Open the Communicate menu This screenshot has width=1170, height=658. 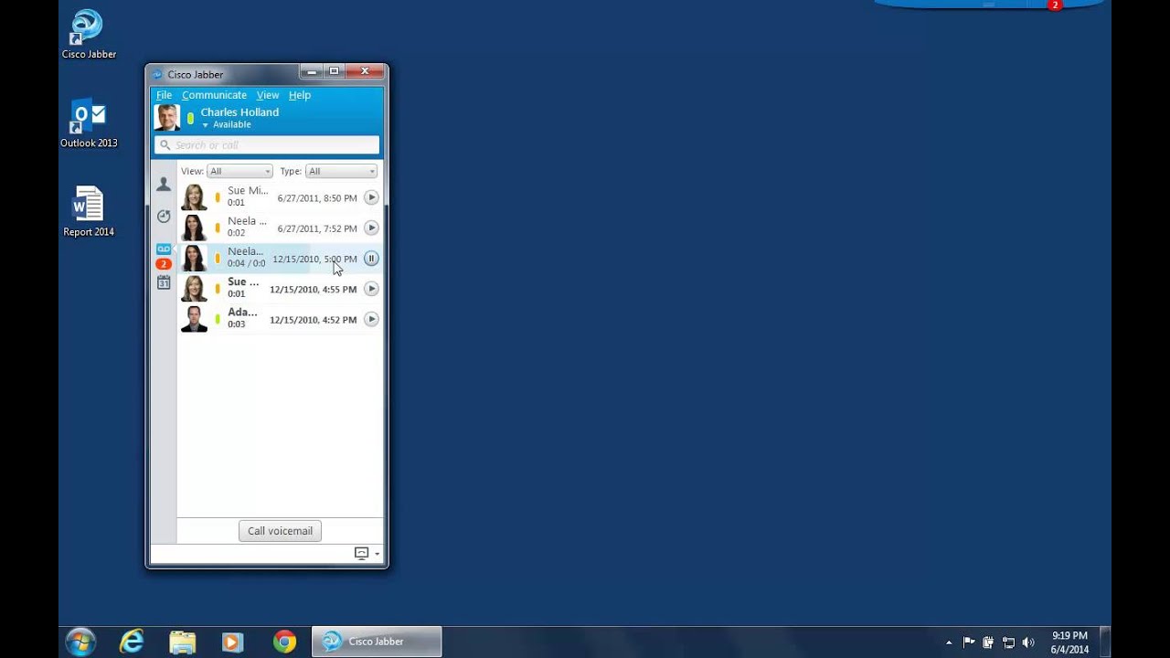pos(214,95)
